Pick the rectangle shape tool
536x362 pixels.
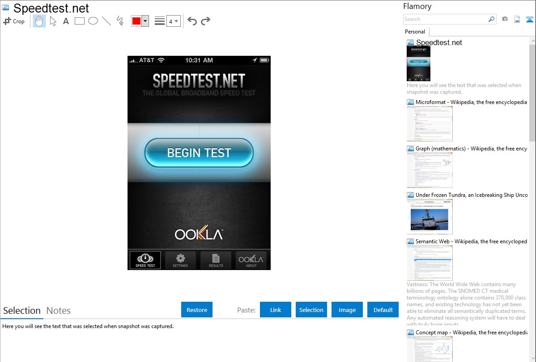point(80,21)
